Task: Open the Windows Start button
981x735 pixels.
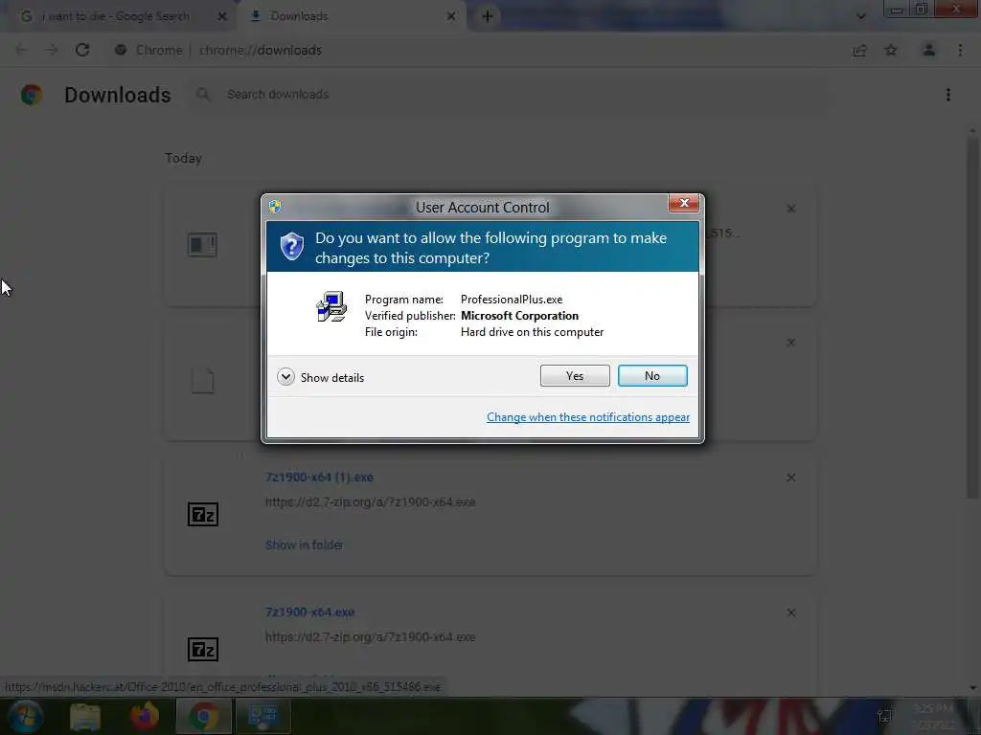Action: [x=25, y=716]
